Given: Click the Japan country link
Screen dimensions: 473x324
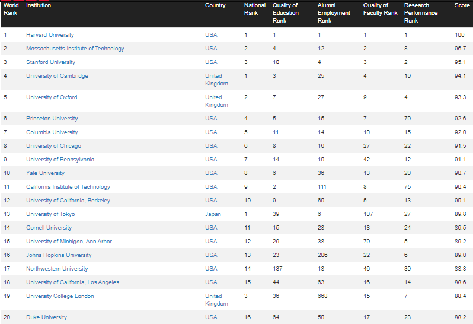Looking at the screenshot, I should [x=213, y=214].
